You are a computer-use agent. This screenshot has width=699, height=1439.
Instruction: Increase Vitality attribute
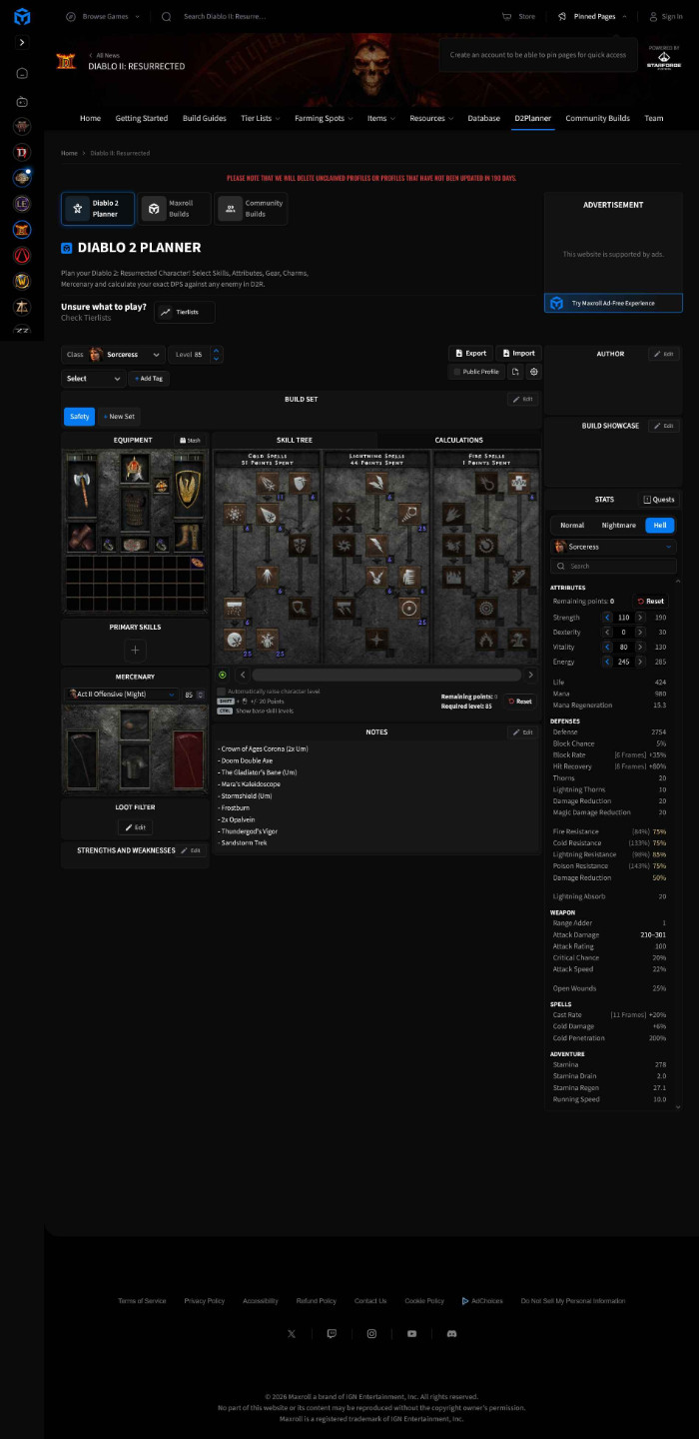[640, 647]
